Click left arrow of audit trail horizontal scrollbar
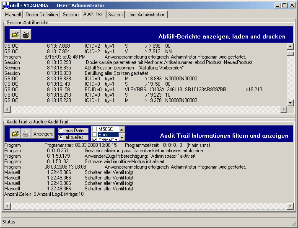The image size is (298, 228). point(8,206)
